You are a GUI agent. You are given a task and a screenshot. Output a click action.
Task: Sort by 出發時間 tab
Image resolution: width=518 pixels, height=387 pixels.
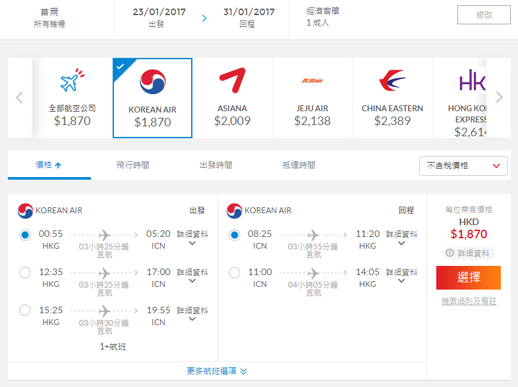coord(216,165)
